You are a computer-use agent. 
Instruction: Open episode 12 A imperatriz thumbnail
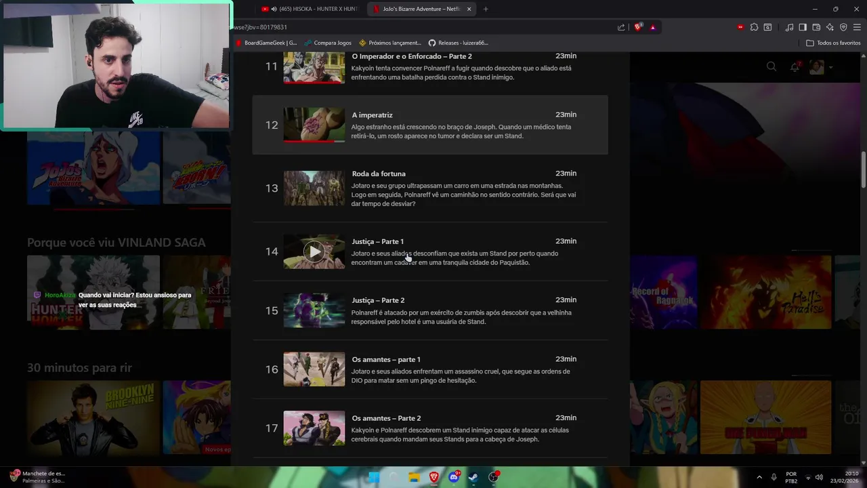(x=314, y=125)
